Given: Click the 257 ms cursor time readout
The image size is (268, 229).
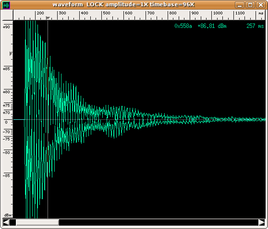Looking at the screenshot, I should [255, 26].
